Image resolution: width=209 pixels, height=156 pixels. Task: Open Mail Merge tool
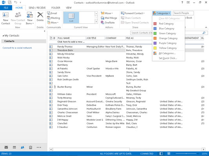coord(109,18)
